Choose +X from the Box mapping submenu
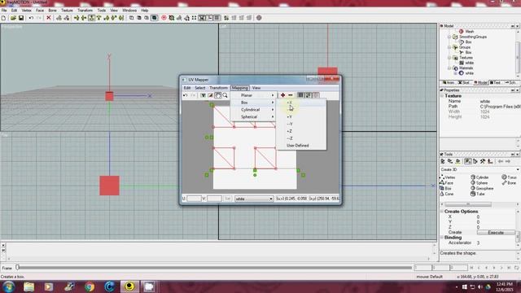Screen dimensions: 521x293 coord(301,103)
